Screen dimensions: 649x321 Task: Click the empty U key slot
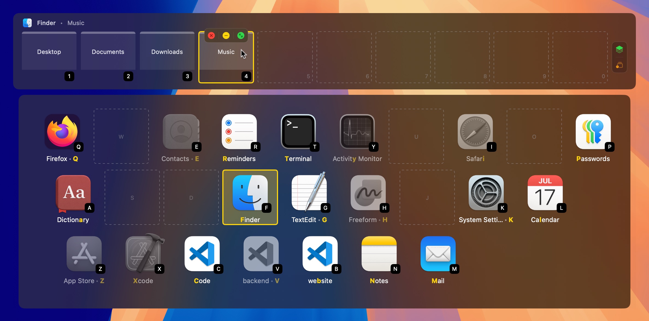pyautogui.click(x=416, y=136)
